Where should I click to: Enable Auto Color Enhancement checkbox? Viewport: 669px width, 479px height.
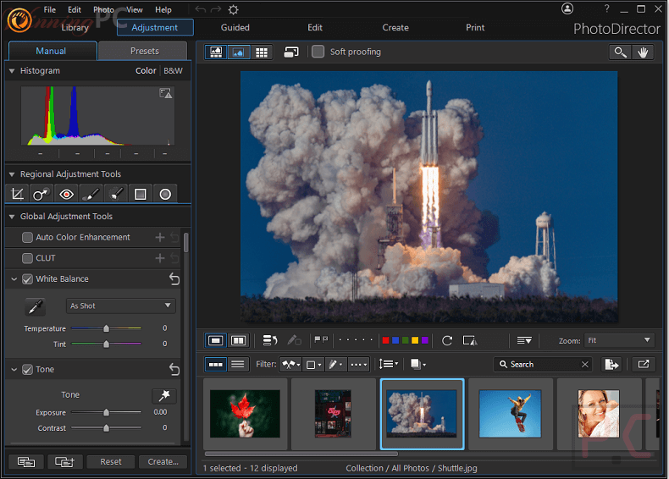pyautogui.click(x=27, y=237)
